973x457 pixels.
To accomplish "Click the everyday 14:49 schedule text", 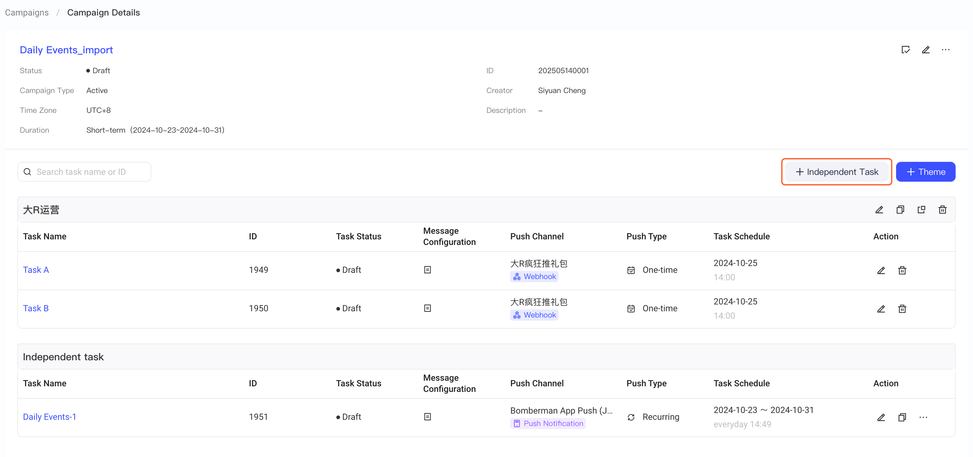I will [x=742, y=424].
